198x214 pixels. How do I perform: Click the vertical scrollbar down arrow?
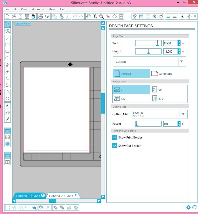(x=103, y=197)
